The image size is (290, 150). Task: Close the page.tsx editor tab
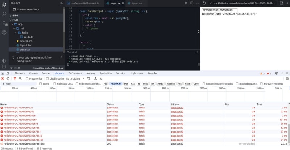point(123,3)
